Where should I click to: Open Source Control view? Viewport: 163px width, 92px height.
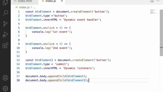[x=5, y=24]
